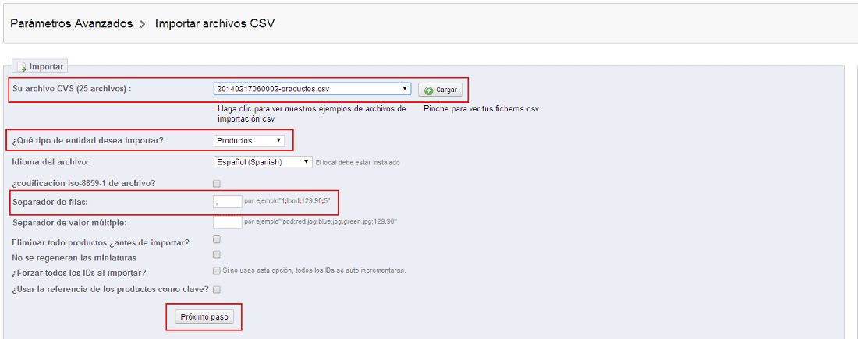Toggle the iso-8859-1 encoding checkbox
Screen dimensions: 858x339
click(x=217, y=183)
